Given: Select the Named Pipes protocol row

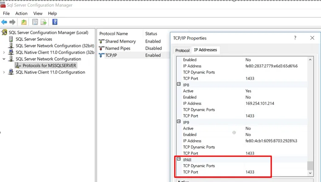Looking at the screenshot, I should point(134,48).
